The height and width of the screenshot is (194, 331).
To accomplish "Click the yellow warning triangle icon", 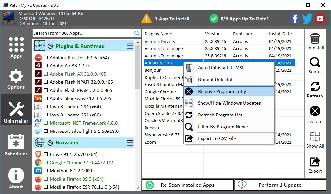I will 146,19.
